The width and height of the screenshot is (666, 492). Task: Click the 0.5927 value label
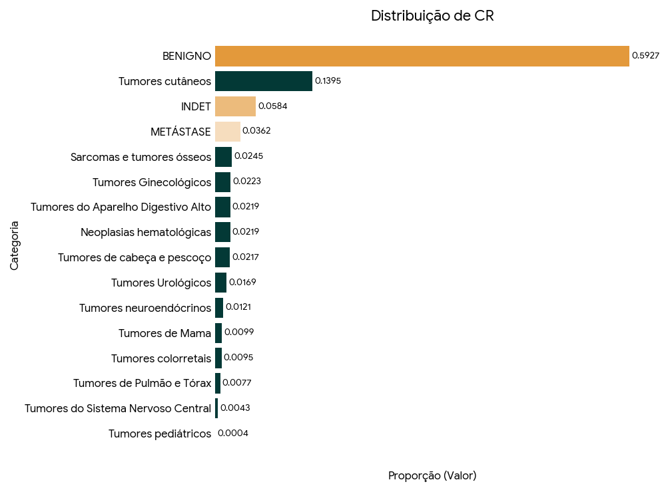pyautogui.click(x=645, y=56)
